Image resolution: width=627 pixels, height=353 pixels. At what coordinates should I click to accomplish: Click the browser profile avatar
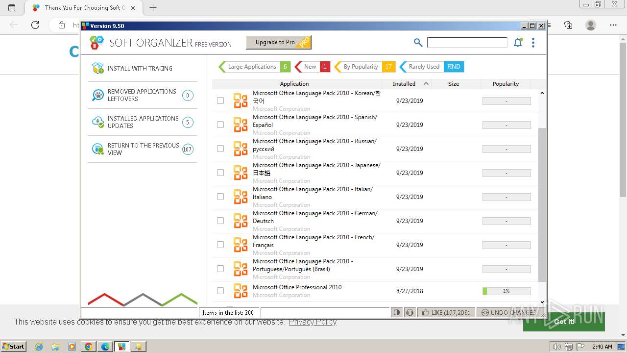591,25
